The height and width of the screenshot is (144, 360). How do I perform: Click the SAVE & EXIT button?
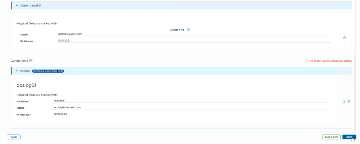tap(331, 137)
